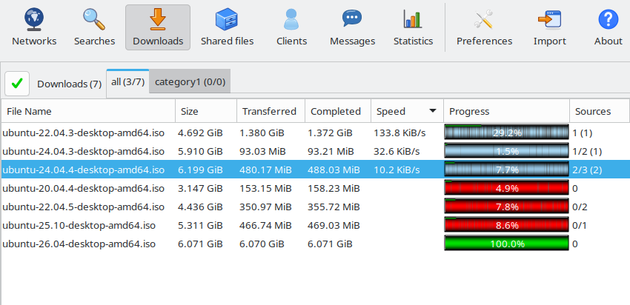The image size is (630, 305).
Task: Click the red 4.9% progress bar
Action: click(x=507, y=188)
